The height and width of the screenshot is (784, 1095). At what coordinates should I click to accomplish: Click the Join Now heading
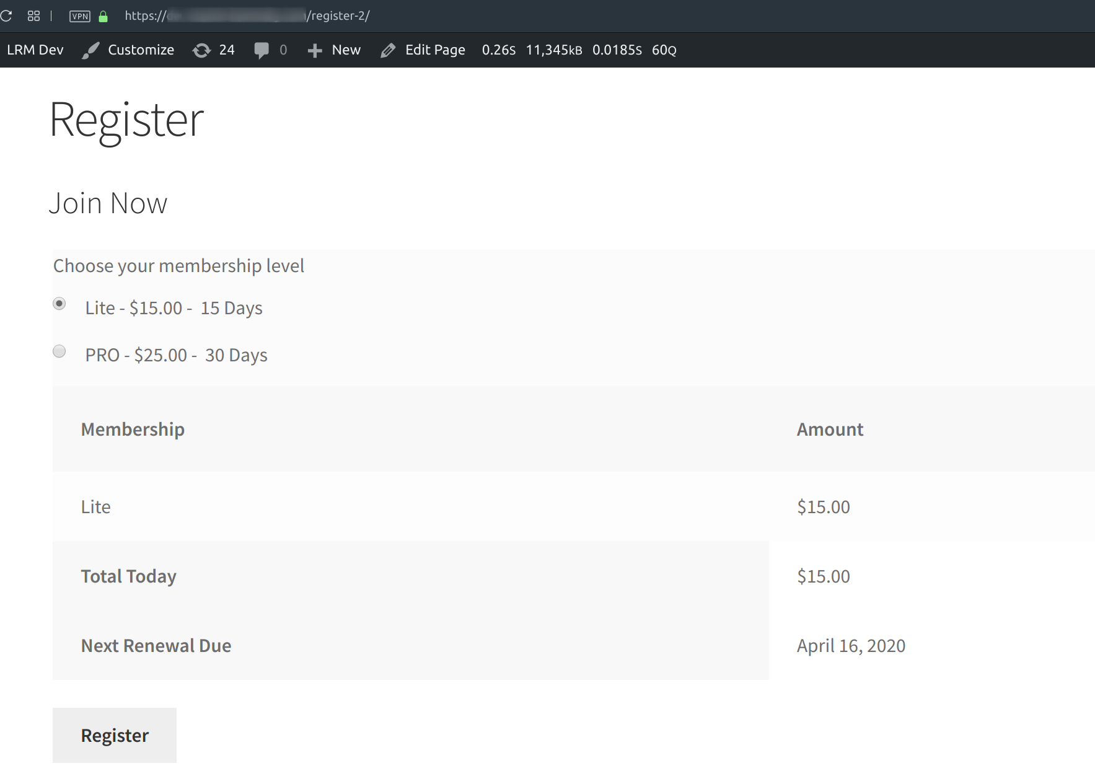tap(108, 203)
